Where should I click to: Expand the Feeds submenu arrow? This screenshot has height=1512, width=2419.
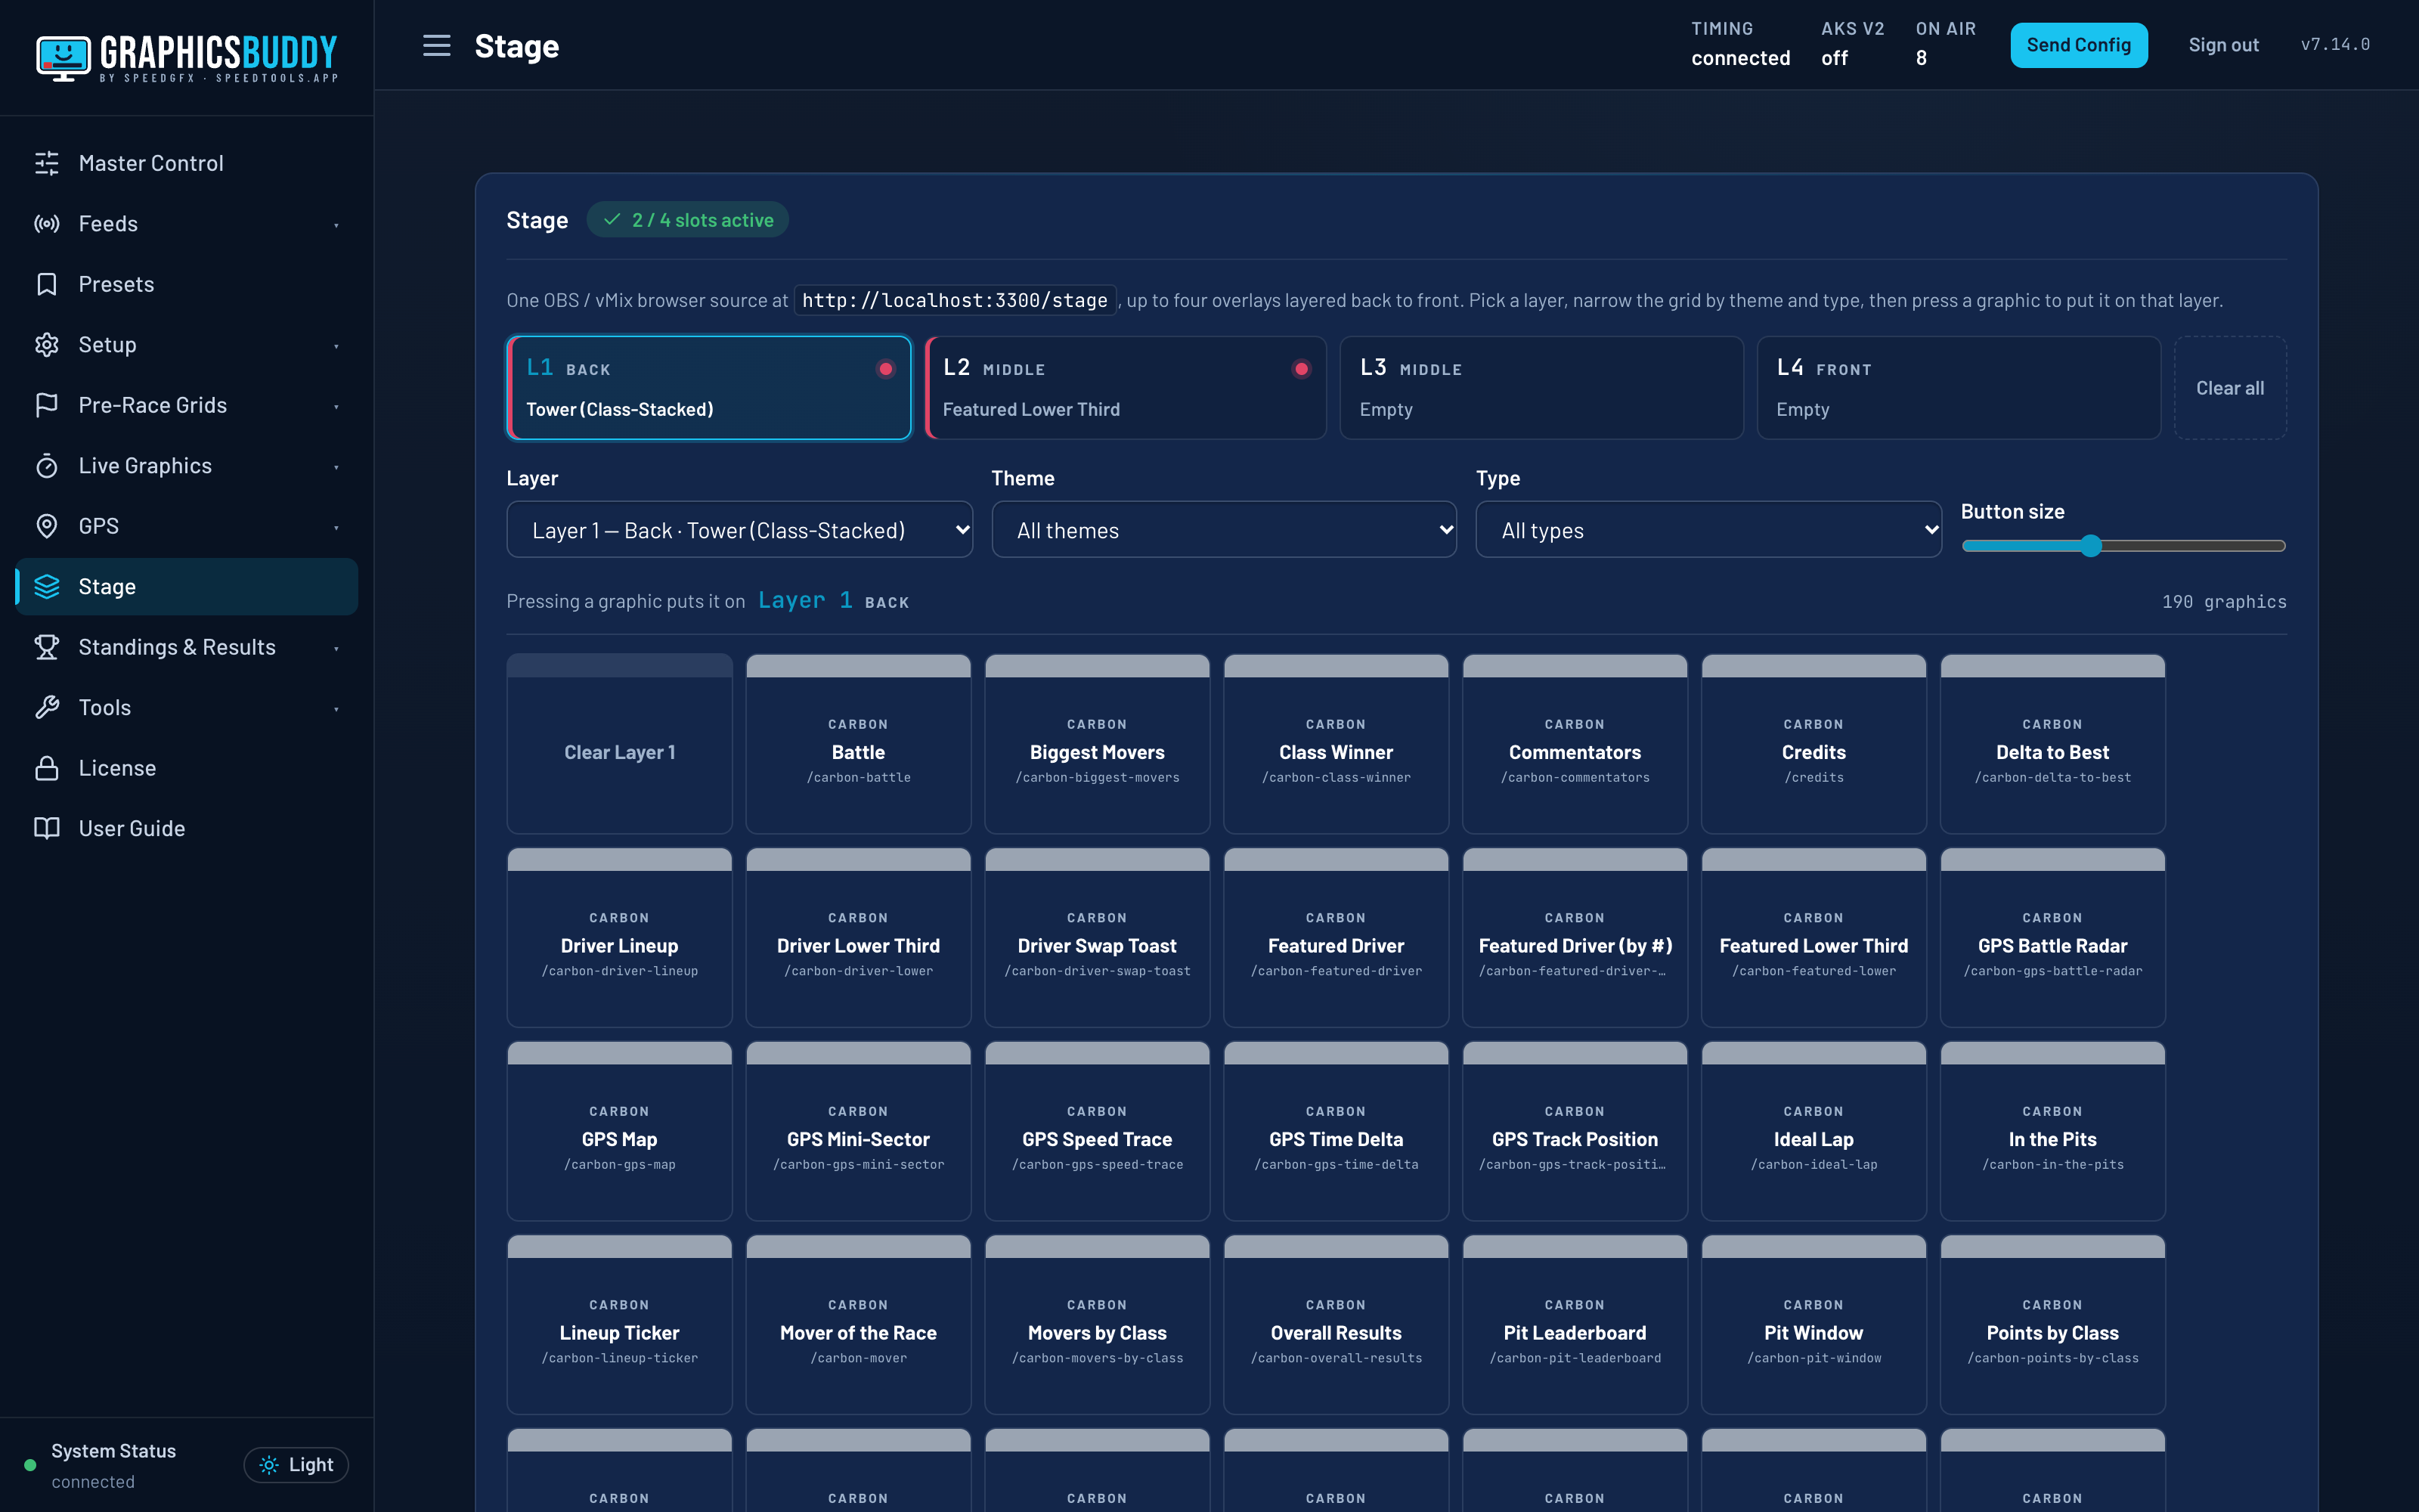point(337,225)
